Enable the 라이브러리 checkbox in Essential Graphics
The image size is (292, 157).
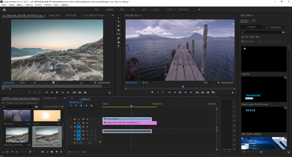pyautogui.click(x=242, y=41)
